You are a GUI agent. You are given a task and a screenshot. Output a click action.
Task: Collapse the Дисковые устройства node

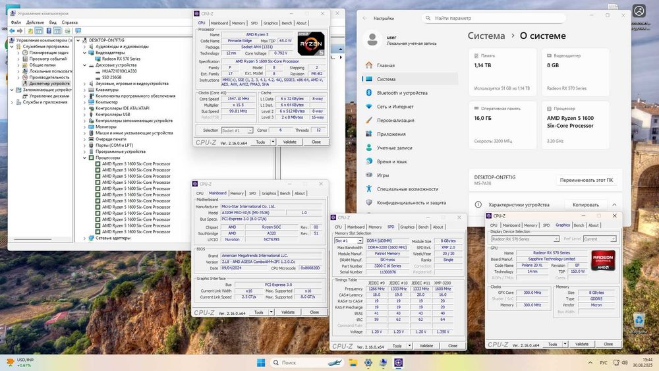[85, 65]
